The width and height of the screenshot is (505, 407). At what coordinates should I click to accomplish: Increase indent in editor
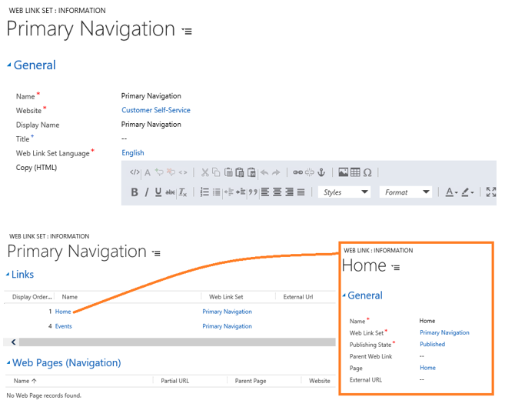[x=241, y=192]
